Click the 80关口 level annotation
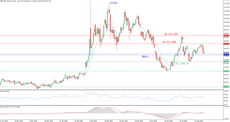The image size is (230, 122). click(145, 57)
